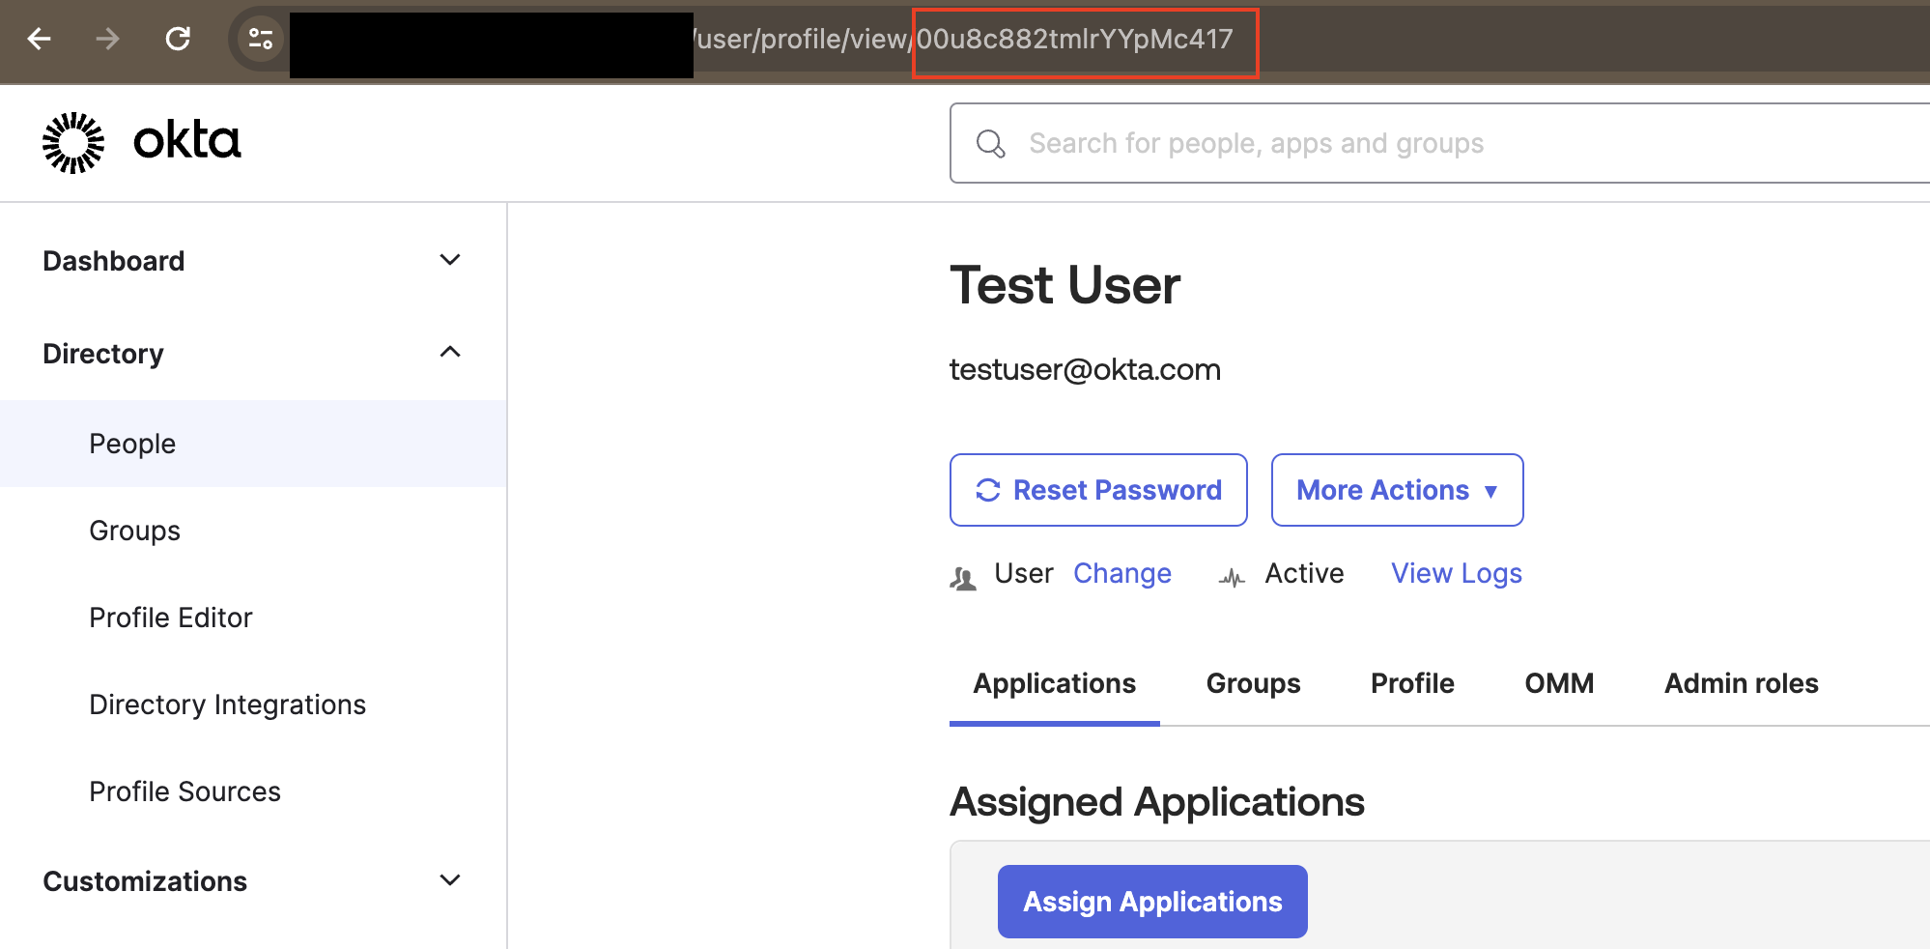Open site information icon in address bar
Viewport: 1930px width, 949px height.
261,39
